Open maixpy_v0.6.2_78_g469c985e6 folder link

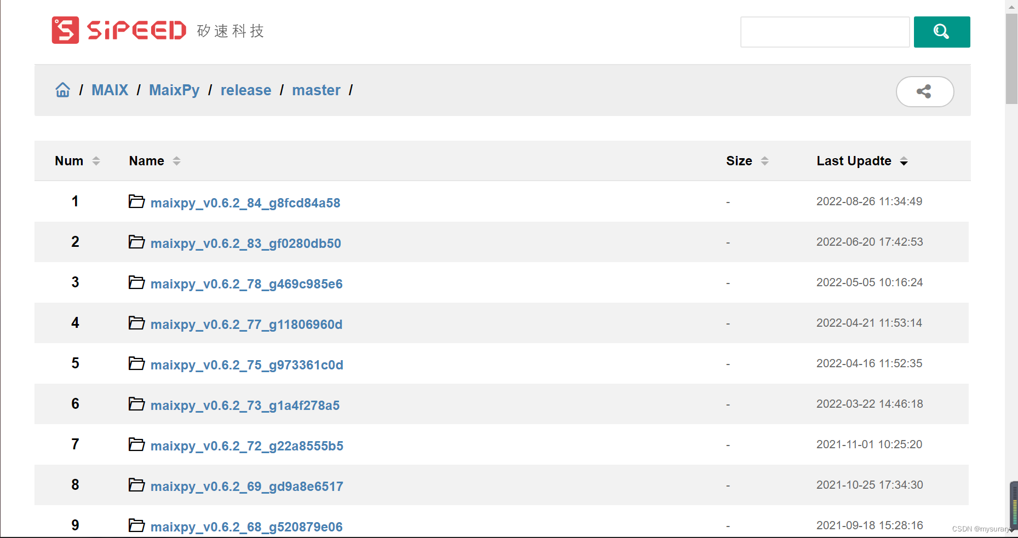pos(246,284)
